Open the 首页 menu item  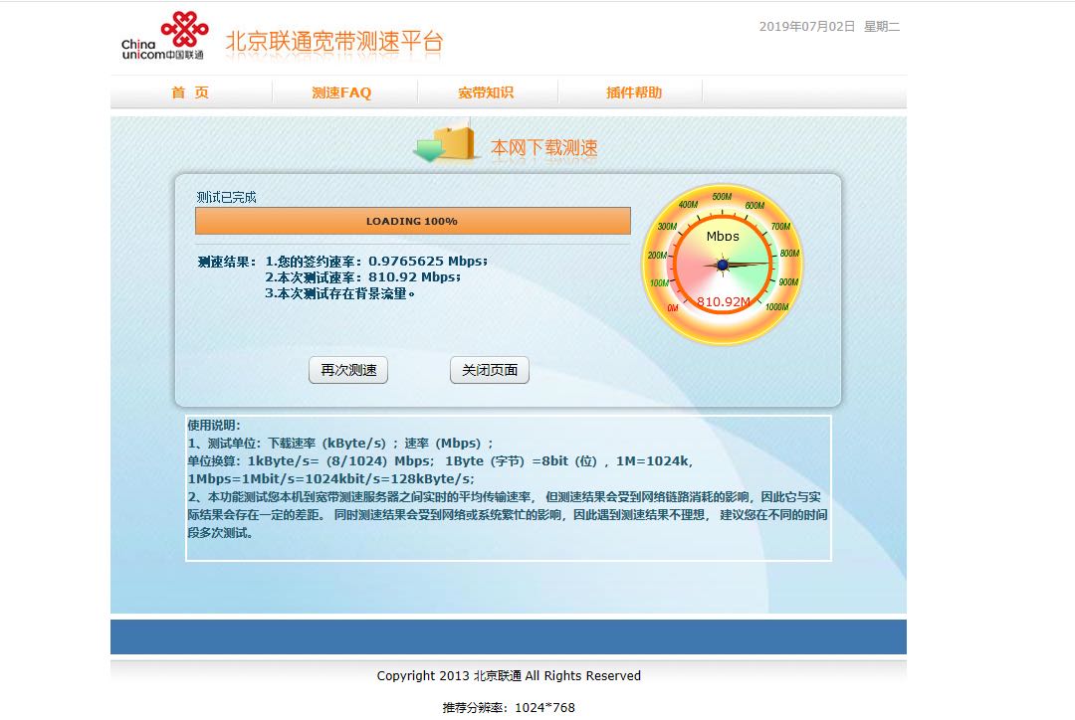(190, 92)
